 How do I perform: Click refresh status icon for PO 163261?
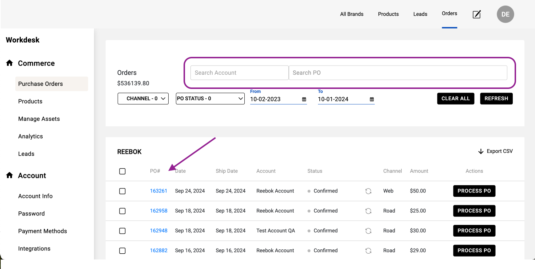pyautogui.click(x=368, y=191)
